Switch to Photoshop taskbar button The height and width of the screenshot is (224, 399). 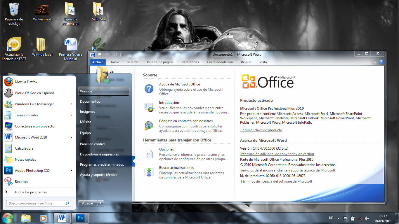coord(80,218)
